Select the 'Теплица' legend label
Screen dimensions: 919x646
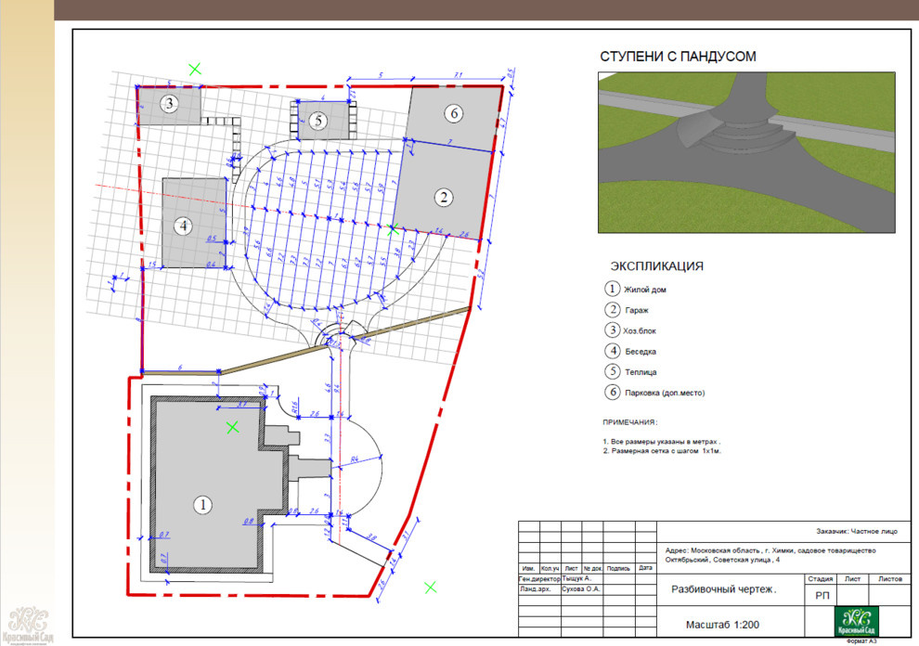[641, 372]
